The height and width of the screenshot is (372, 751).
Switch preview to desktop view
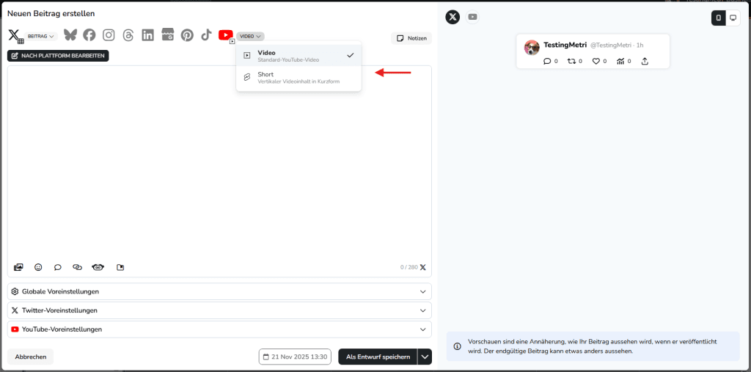pos(733,18)
